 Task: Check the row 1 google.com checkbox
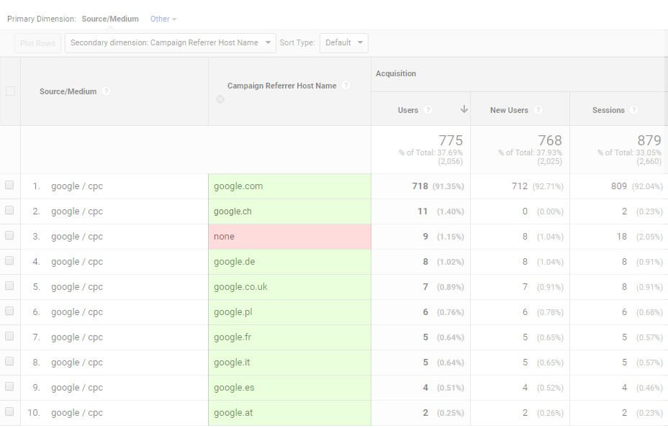click(x=9, y=186)
